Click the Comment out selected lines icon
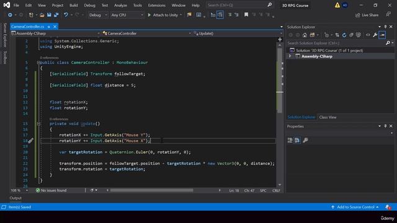The image size is (397, 223). pos(230,15)
